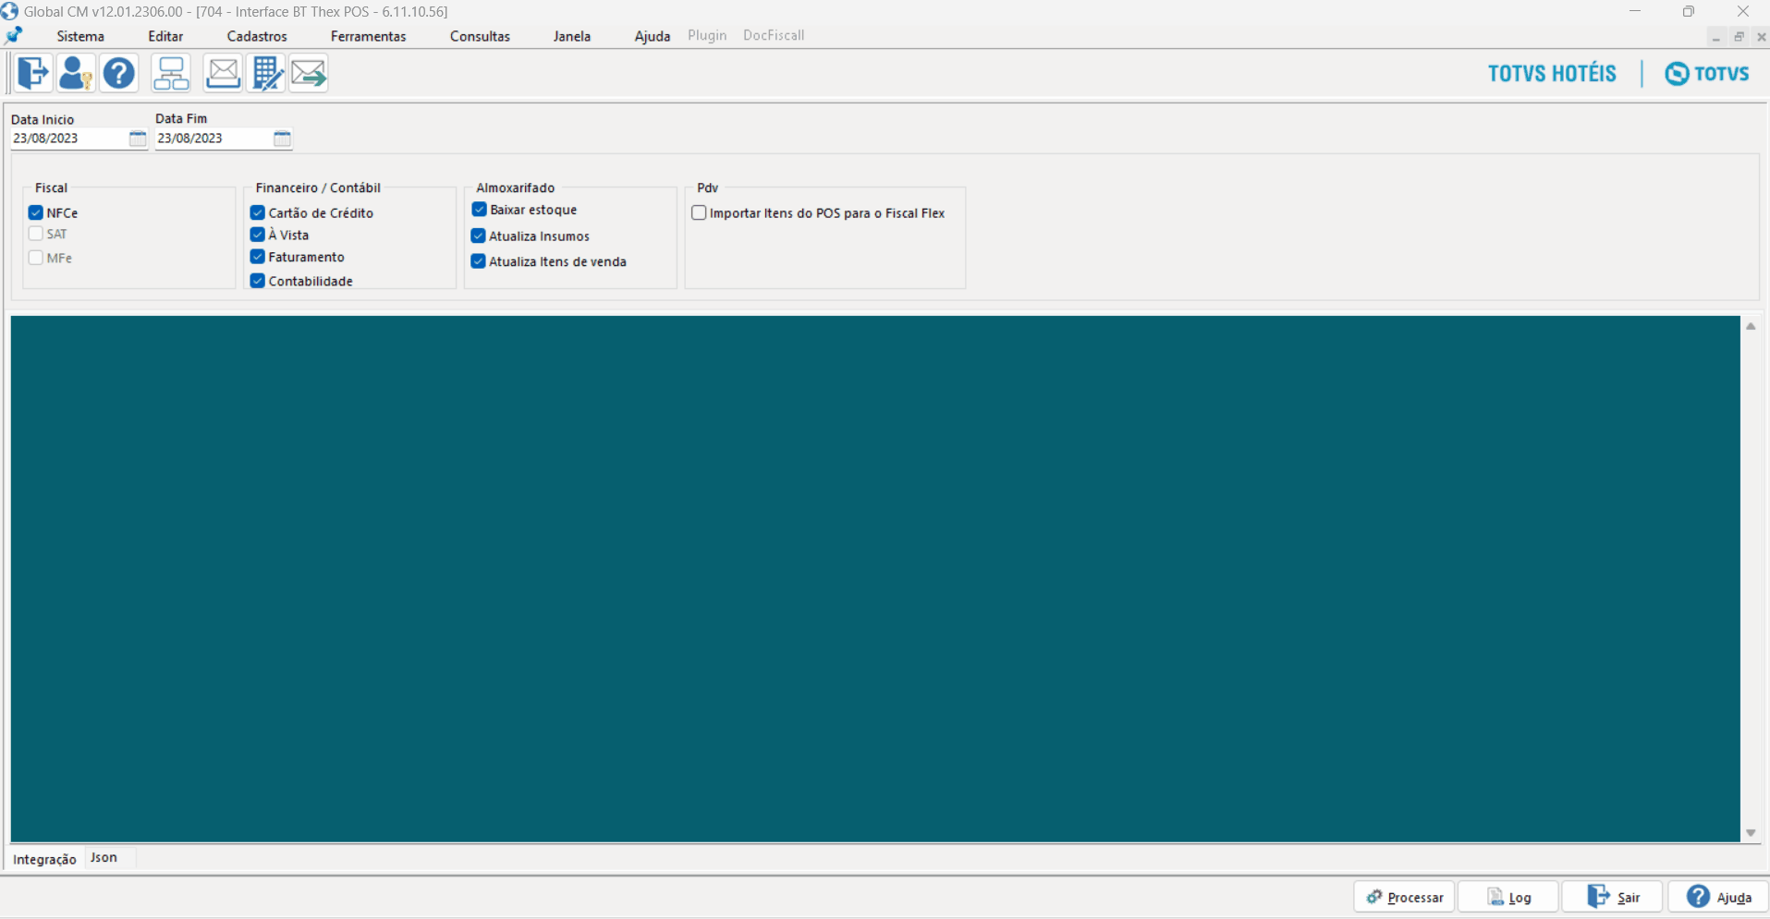Click the exit door icon in the toolbar
Screen dimensions: 1770x919
point(33,73)
